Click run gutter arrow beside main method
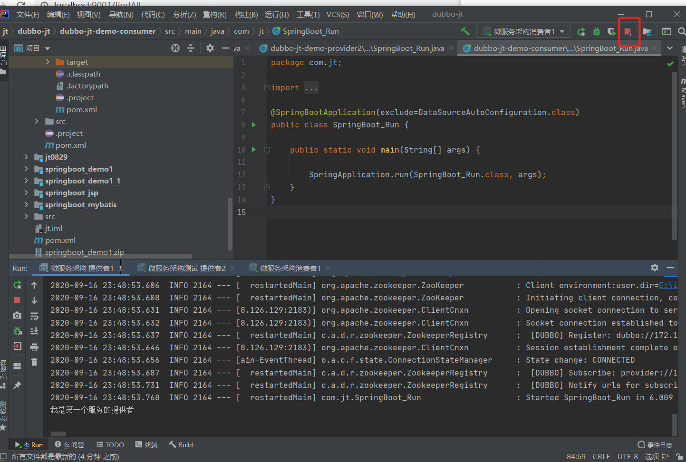 [254, 150]
